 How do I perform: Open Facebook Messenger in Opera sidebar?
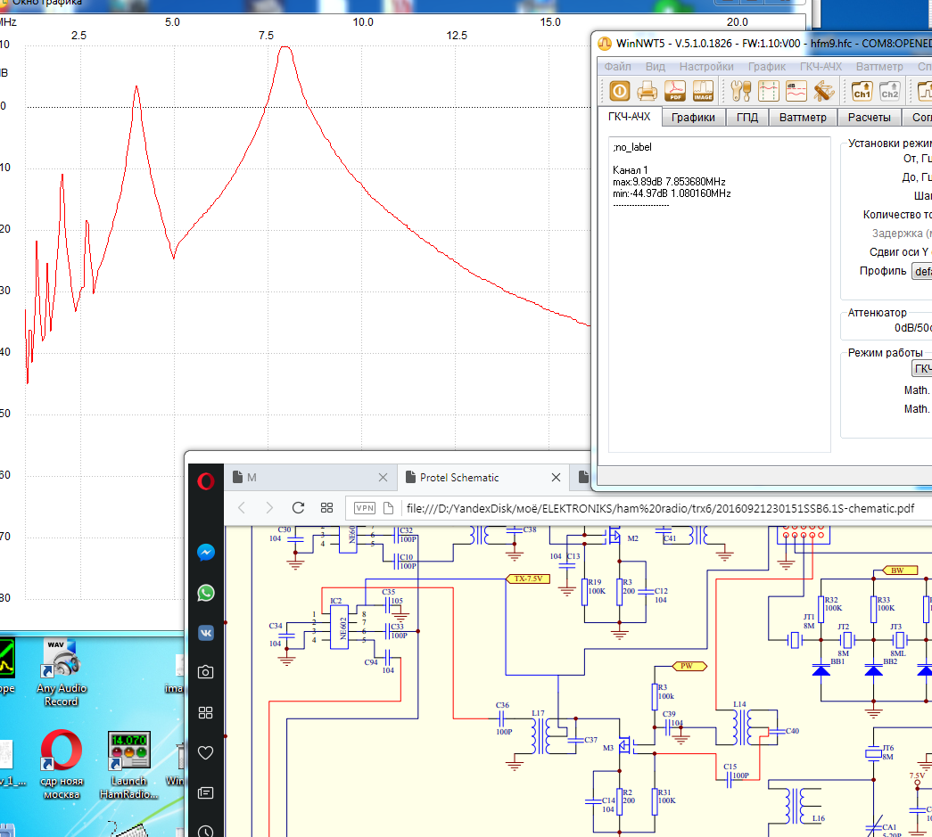click(206, 553)
